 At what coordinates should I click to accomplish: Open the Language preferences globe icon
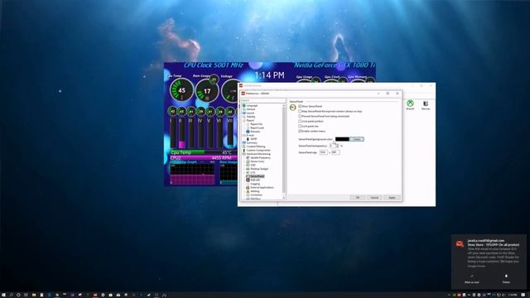click(243, 105)
